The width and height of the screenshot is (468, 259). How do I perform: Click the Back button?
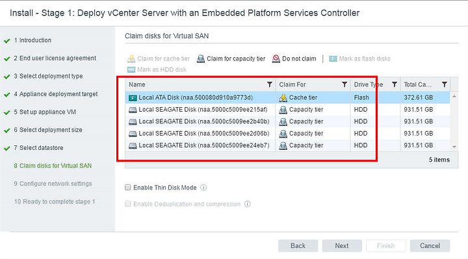[x=298, y=245]
